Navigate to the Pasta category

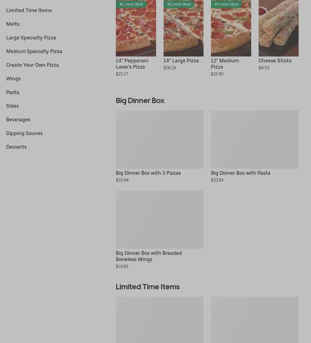tap(13, 92)
